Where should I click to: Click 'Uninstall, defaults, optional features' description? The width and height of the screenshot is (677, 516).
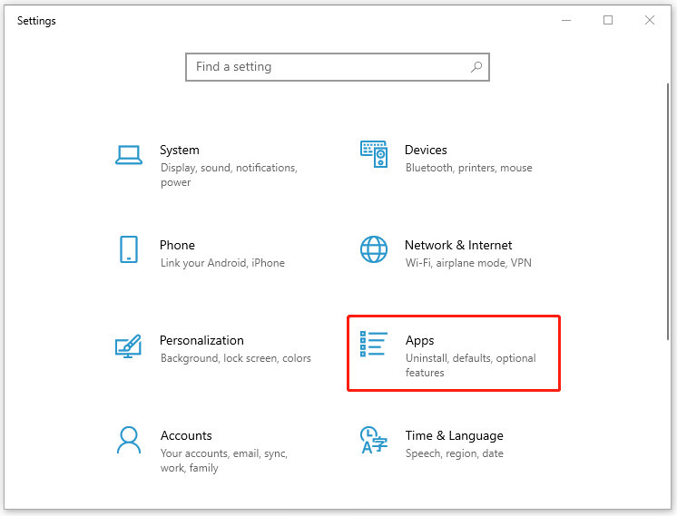click(471, 365)
